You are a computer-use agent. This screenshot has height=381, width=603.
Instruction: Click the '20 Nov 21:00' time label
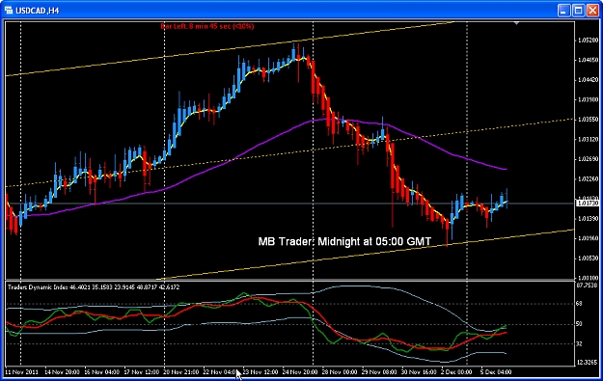point(180,371)
